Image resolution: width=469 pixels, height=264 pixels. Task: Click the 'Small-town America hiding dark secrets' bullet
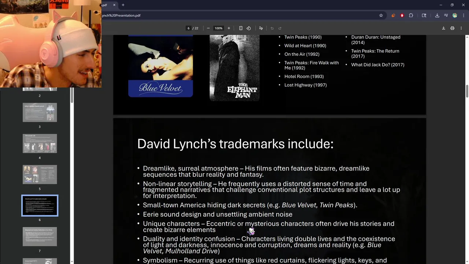pos(250,205)
